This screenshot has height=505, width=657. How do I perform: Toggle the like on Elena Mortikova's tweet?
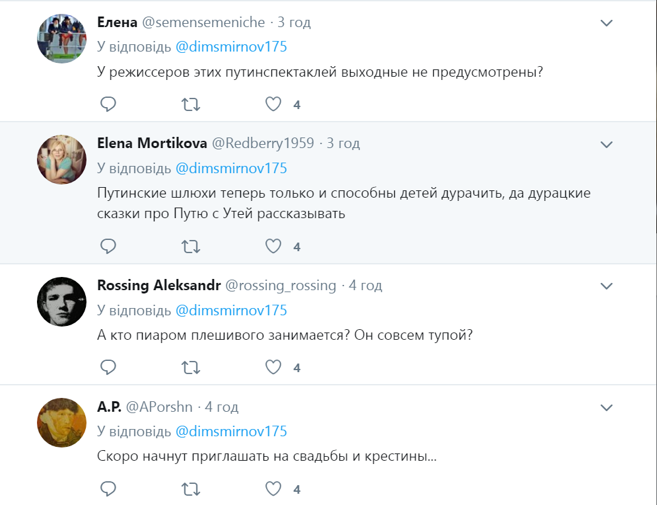272,245
